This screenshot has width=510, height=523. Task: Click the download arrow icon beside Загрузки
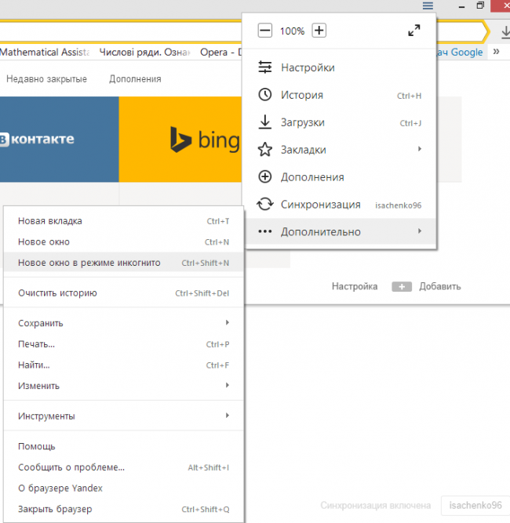265,122
